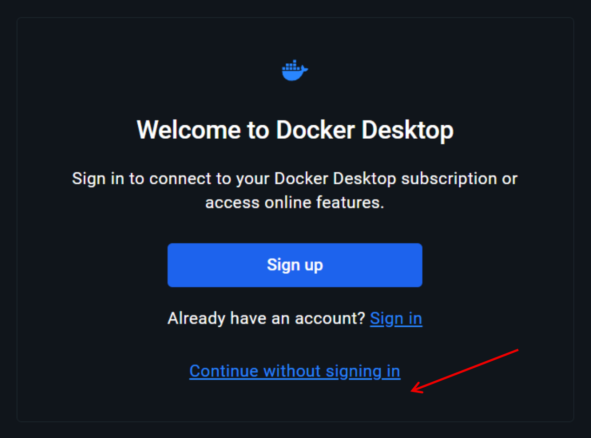Skip login using the bottom blue link
This screenshot has height=438, width=591.
tap(295, 371)
